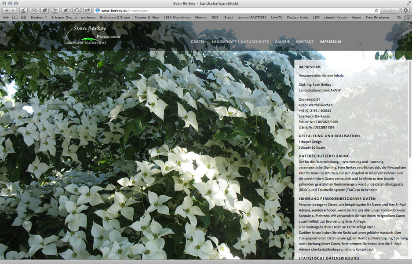Open the DKB bookmark

pos(215,18)
